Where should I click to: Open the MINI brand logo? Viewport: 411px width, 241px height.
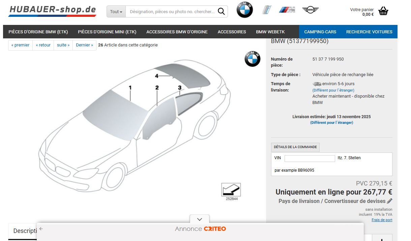tap(310, 10)
